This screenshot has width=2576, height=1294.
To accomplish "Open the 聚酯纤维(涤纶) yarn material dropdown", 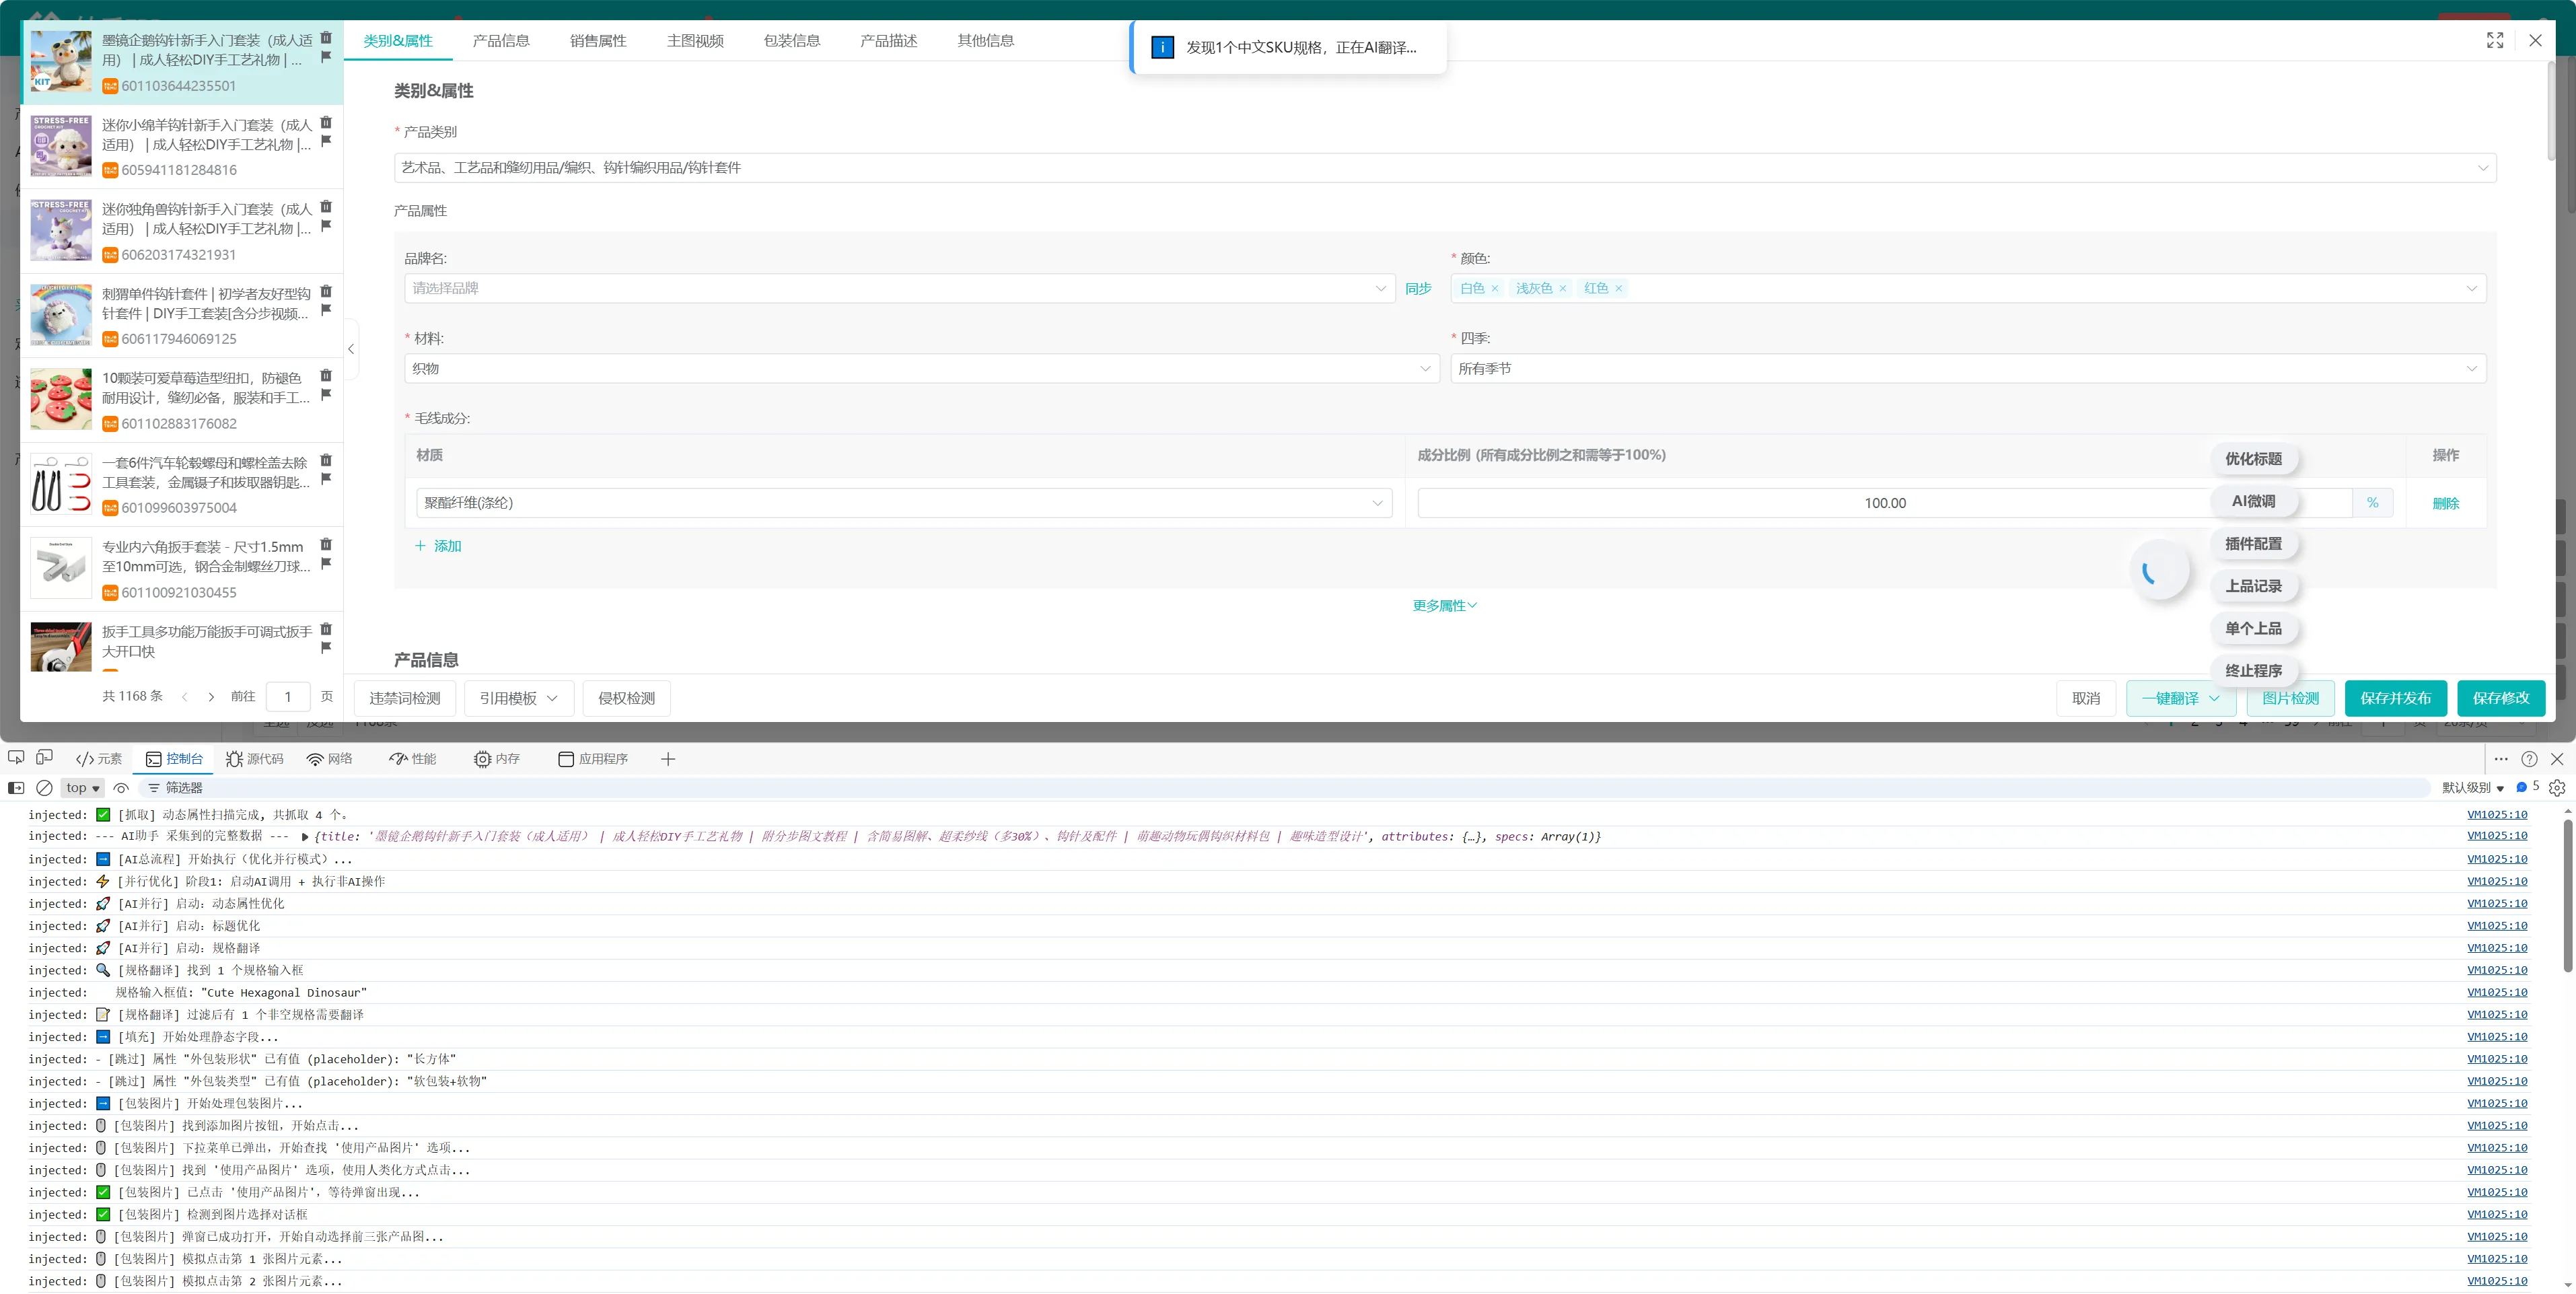I will [x=904, y=503].
